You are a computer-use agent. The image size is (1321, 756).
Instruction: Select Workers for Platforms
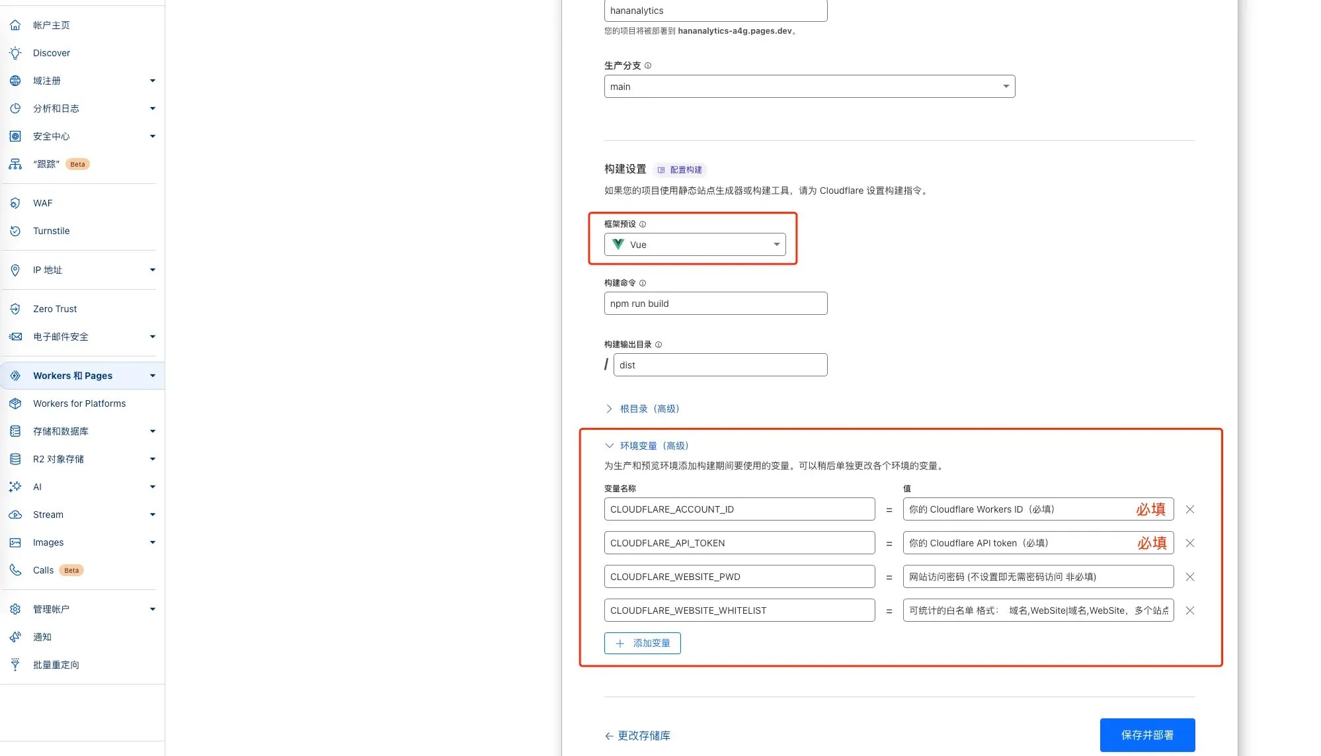[79, 403]
